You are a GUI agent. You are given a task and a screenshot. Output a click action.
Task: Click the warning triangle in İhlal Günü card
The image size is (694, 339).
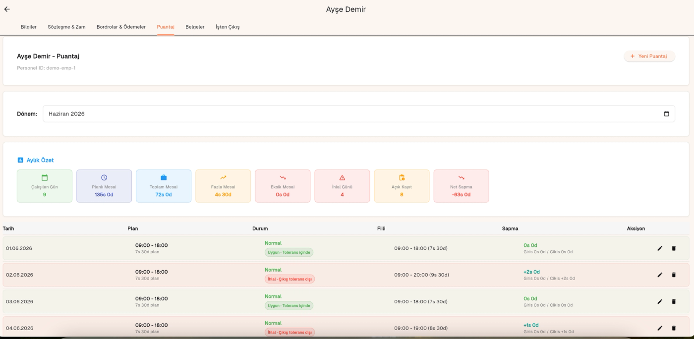pyautogui.click(x=342, y=177)
